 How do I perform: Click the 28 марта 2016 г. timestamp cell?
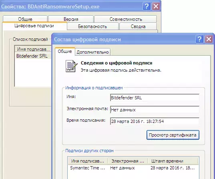coord(173,168)
